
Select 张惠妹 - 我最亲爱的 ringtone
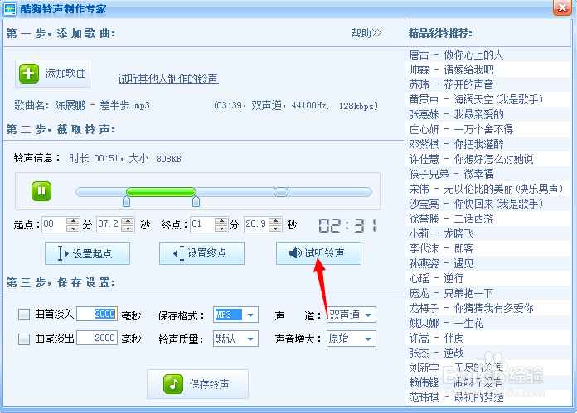coord(487,115)
